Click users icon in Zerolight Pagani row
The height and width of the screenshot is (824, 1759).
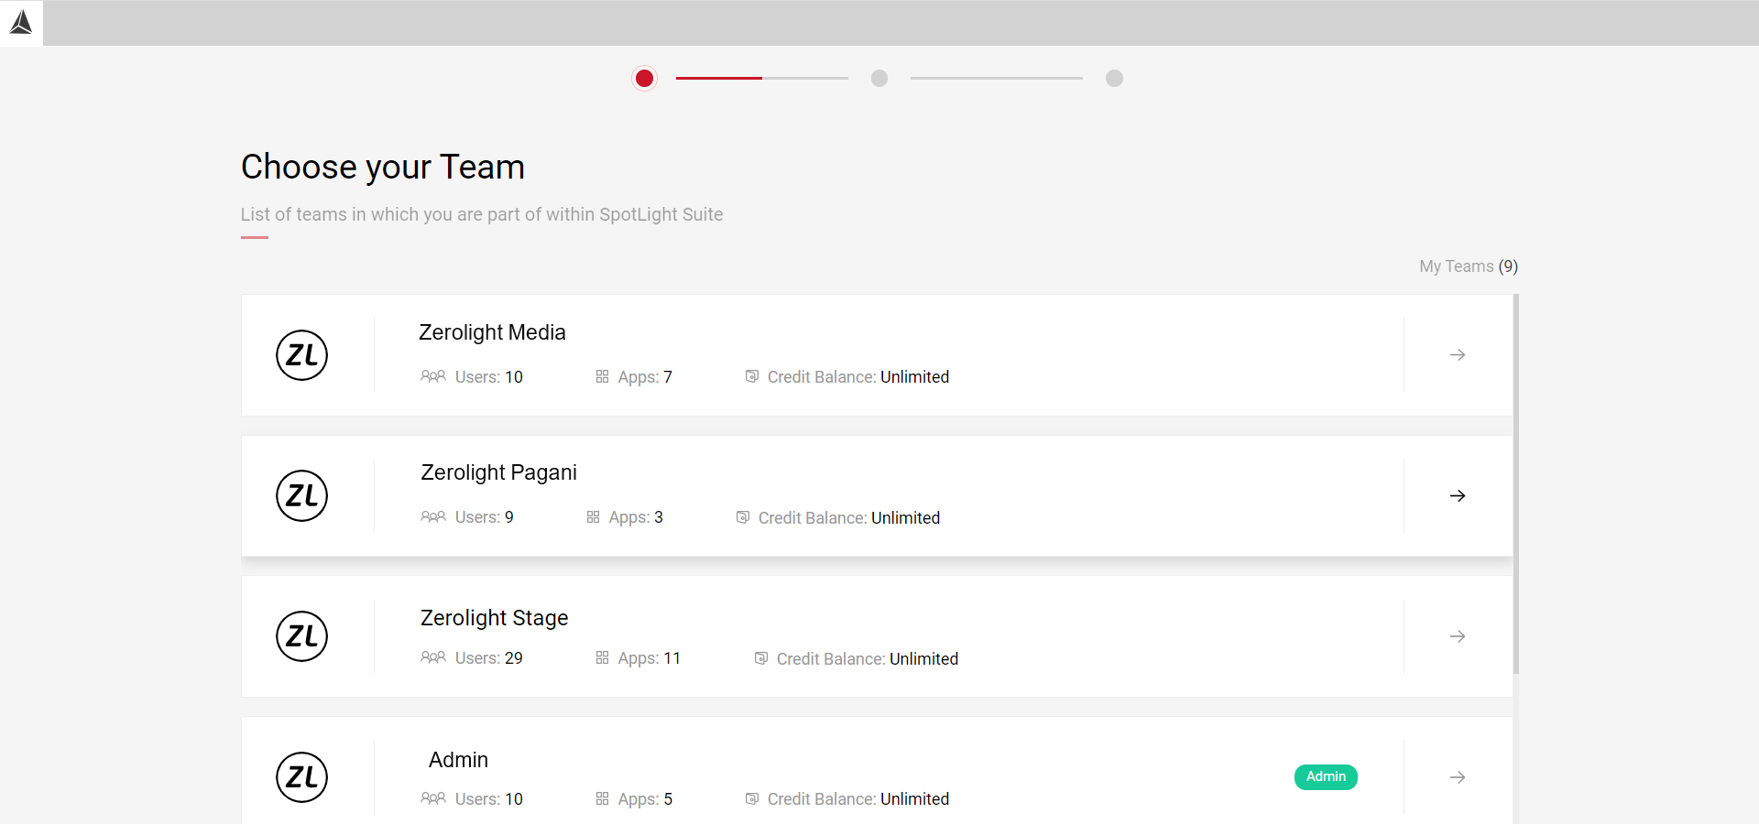click(433, 517)
